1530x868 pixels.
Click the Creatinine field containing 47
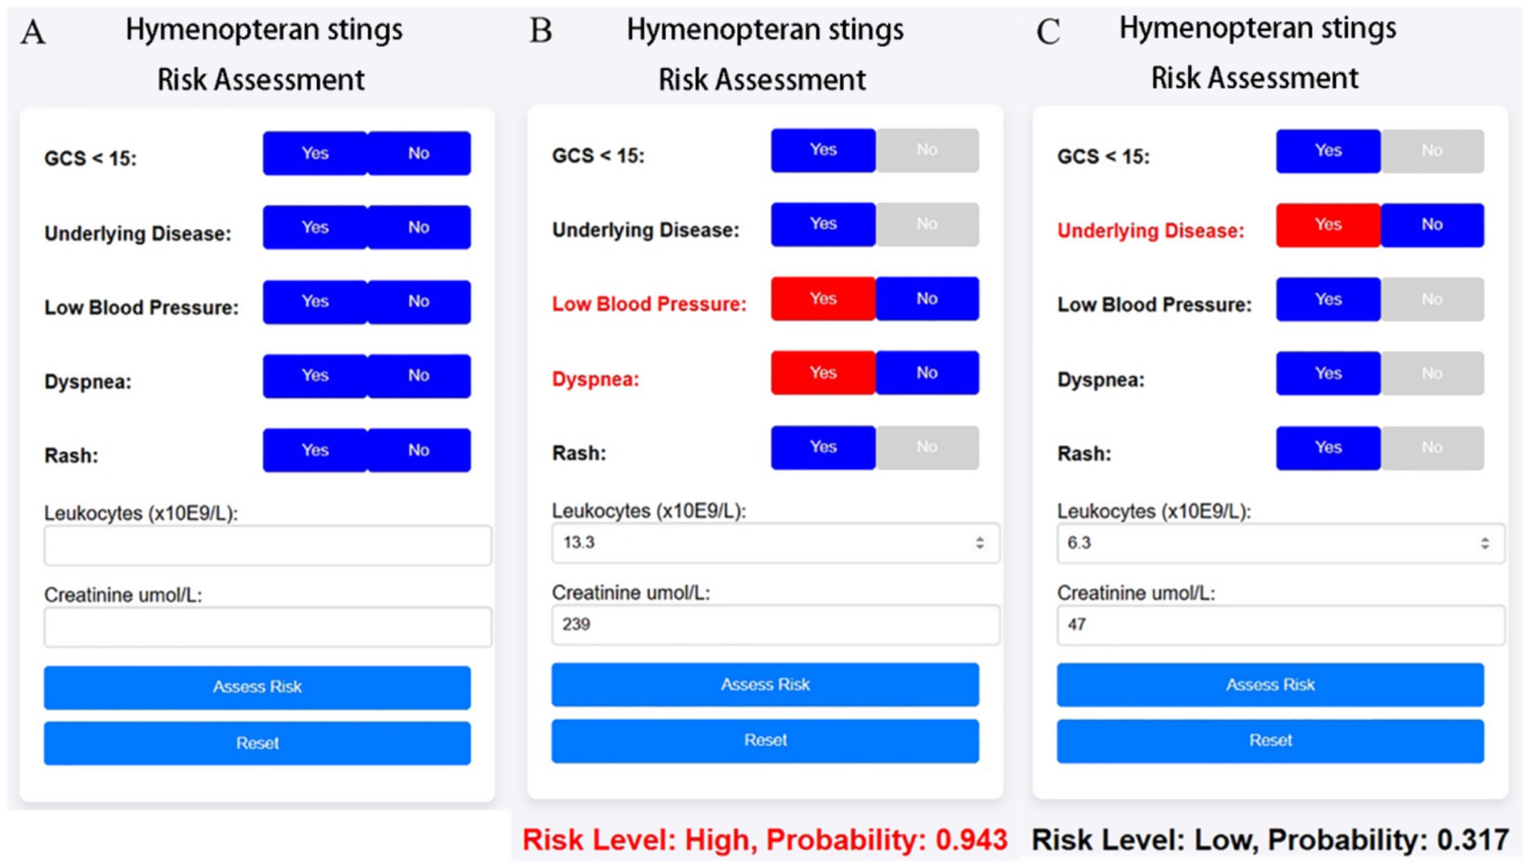point(1281,624)
